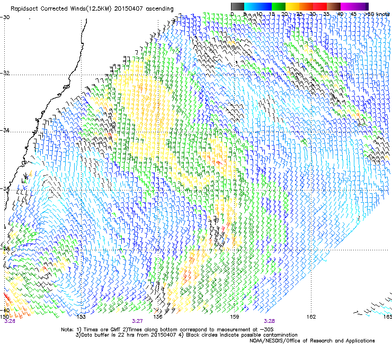Click the -32 latitude label
The image size is (392, 344).
[5, 73]
